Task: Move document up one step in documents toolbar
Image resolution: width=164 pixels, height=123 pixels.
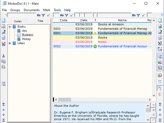Action: (x=160, y=110)
